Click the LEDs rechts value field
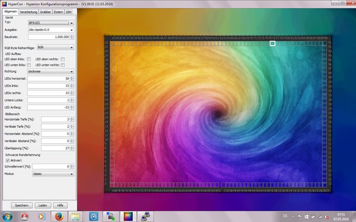Viewport: 356px width, 222px height. pyautogui.click(x=49, y=93)
